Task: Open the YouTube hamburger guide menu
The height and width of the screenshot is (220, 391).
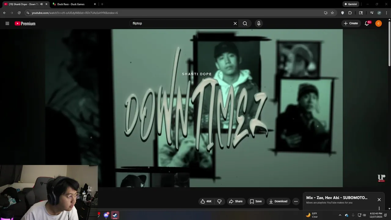Action: (x=7, y=24)
